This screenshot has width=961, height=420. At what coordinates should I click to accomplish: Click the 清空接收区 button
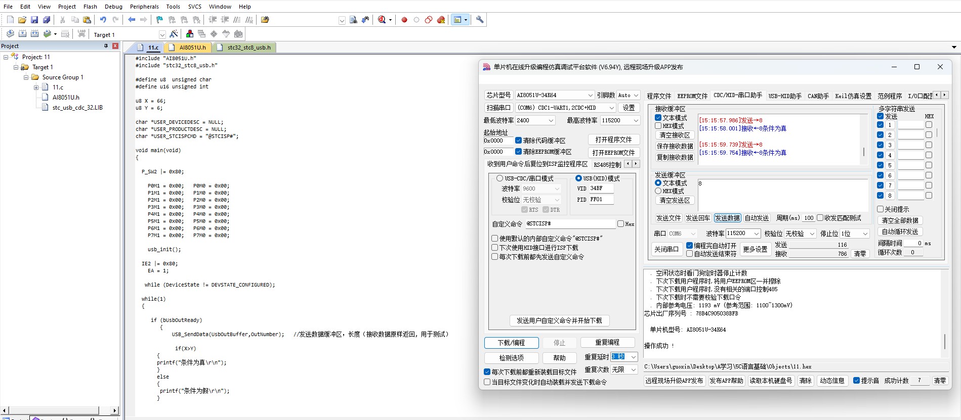pos(675,135)
